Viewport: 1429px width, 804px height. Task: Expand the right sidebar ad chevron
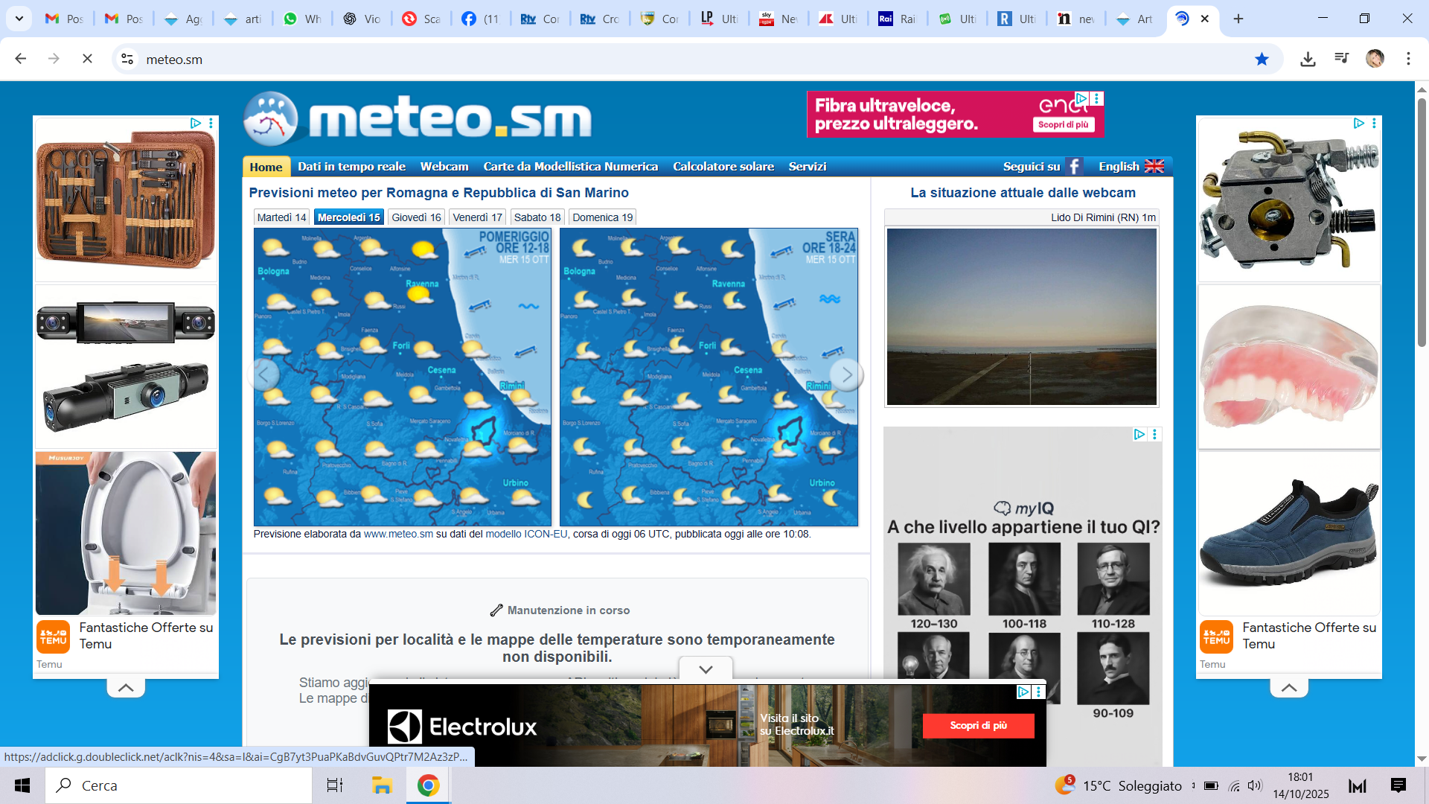click(x=1289, y=688)
